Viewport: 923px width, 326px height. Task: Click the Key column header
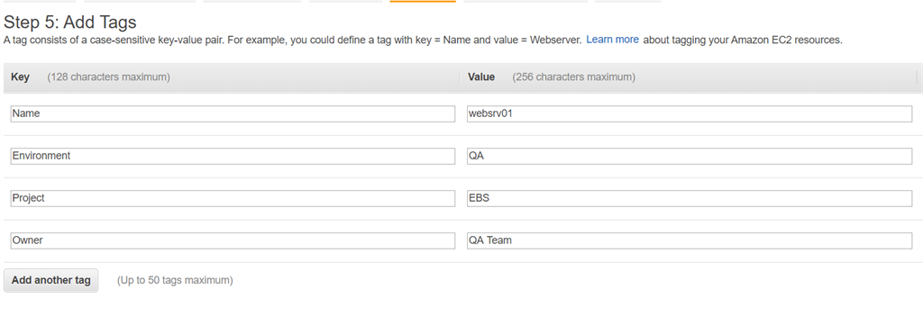tap(20, 77)
